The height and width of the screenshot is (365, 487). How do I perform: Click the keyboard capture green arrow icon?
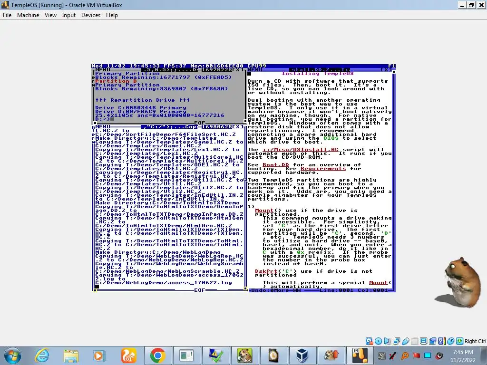point(459,341)
